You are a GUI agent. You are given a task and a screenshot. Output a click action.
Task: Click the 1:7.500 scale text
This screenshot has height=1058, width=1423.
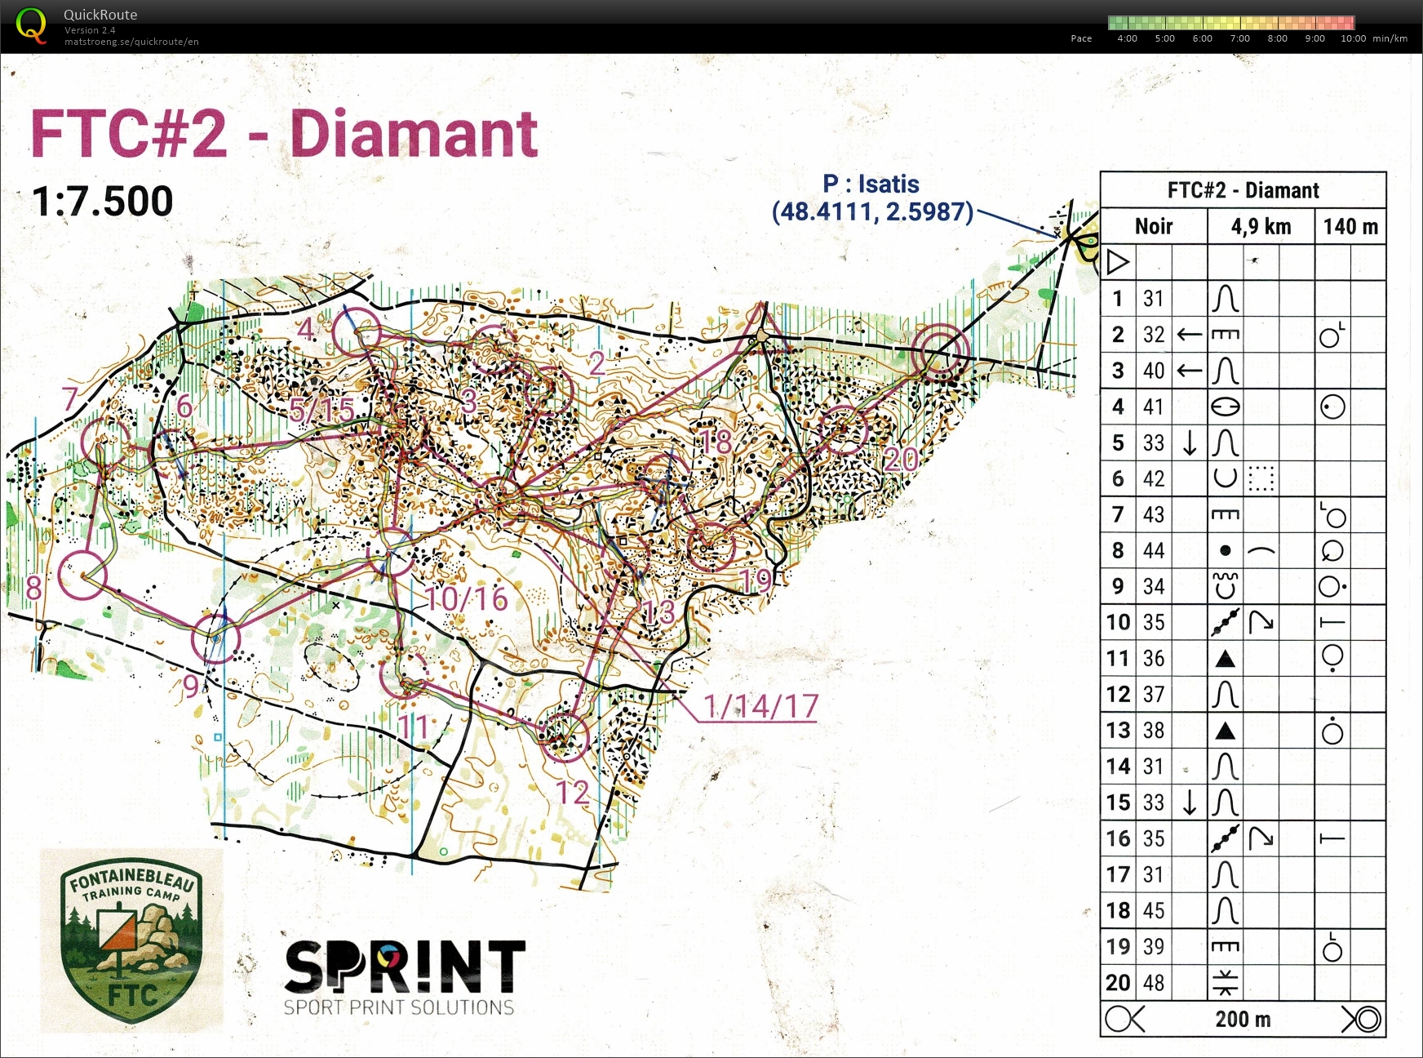[100, 198]
